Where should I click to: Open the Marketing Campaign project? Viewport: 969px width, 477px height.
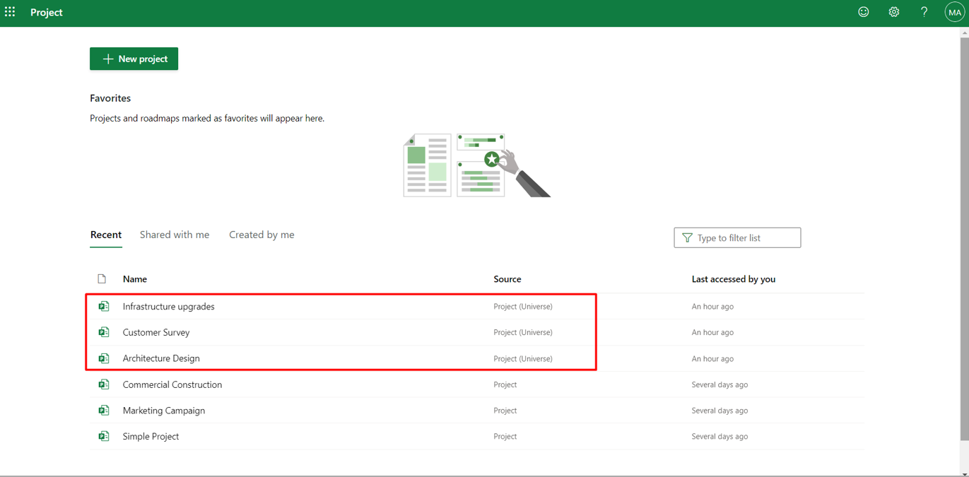164,410
